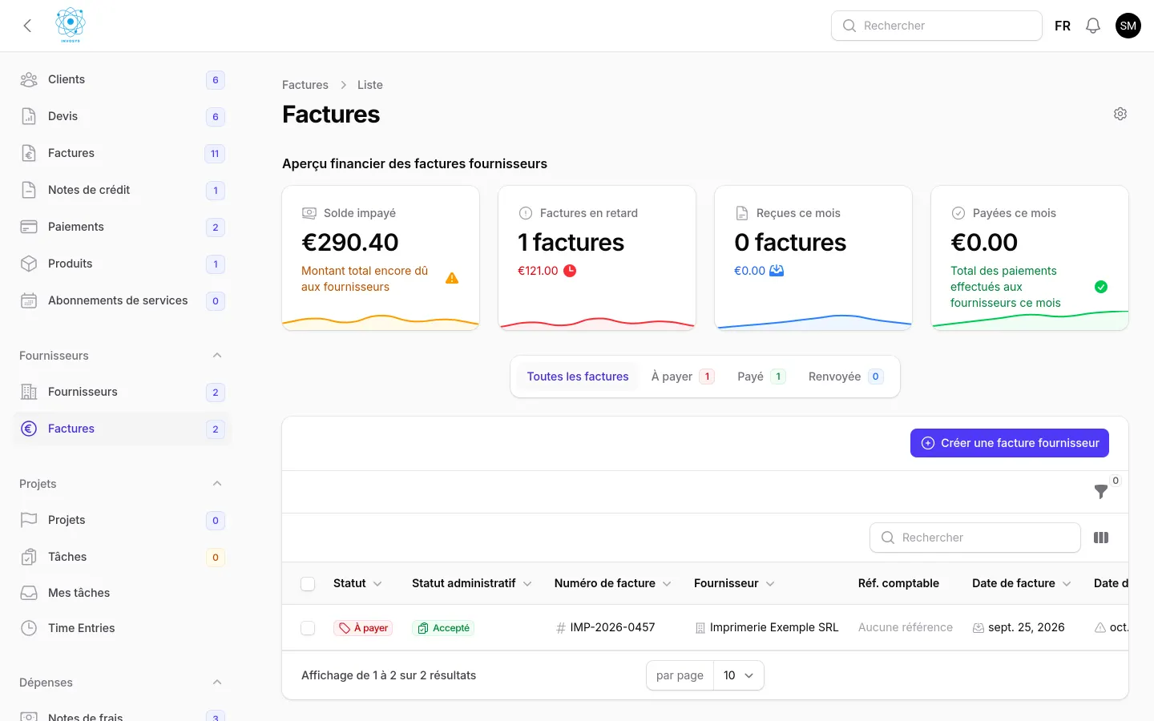Collapse the Projets sidebar section
The image size is (1154, 721).
217,483
